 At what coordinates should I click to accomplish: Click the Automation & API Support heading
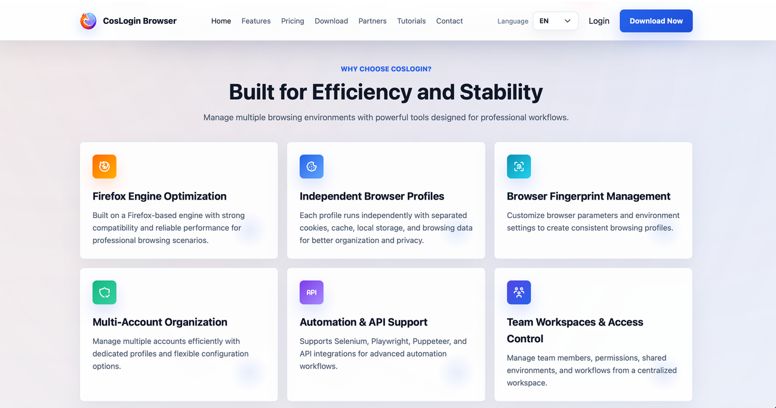pos(364,322)
